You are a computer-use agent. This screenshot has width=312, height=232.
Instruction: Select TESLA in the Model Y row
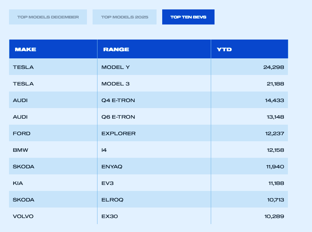click(23, 67)
